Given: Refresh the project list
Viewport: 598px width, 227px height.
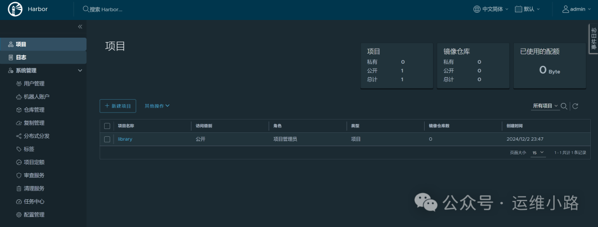Looking at the screenshot, I should click(x=575, y=106).
